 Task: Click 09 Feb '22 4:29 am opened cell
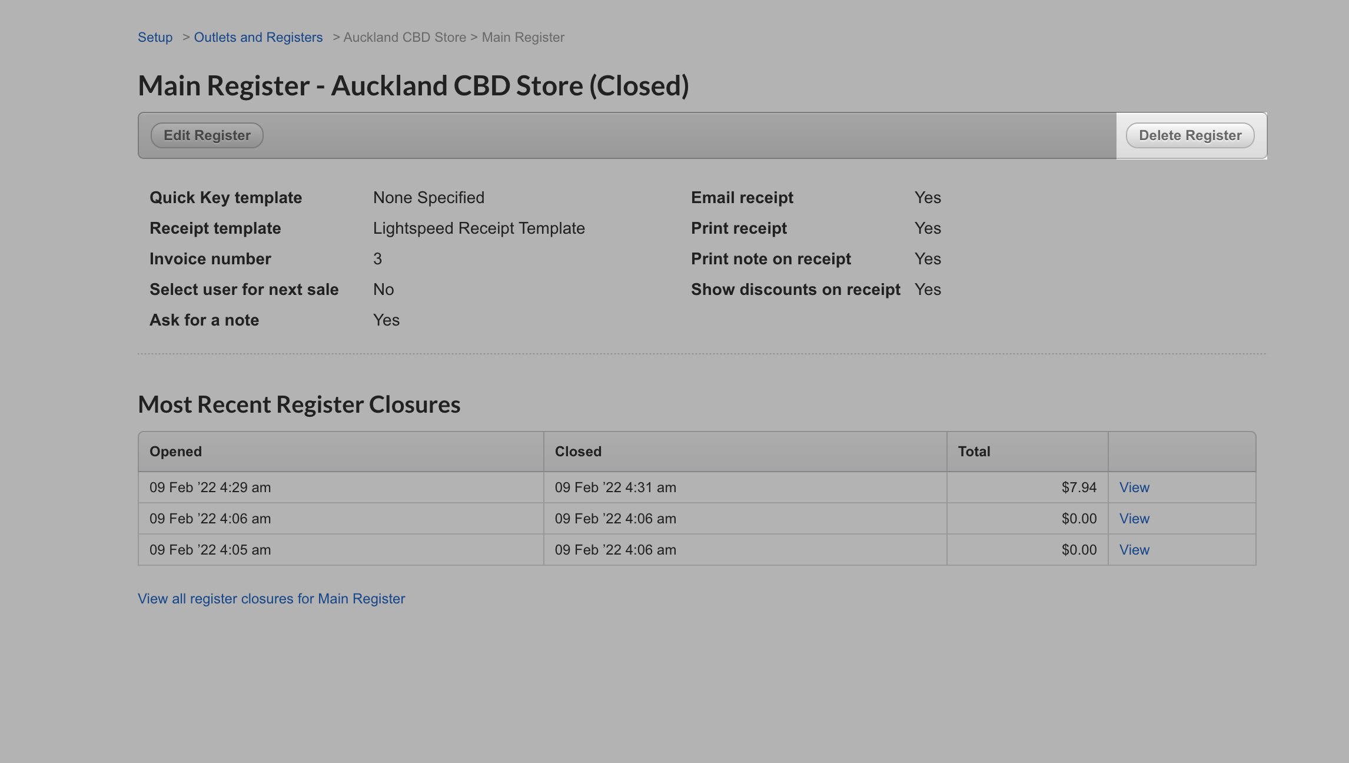[x=210, y=487]
